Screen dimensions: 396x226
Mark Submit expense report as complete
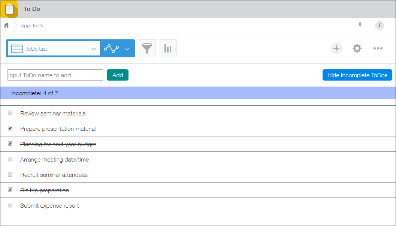(x=10, y=205)
